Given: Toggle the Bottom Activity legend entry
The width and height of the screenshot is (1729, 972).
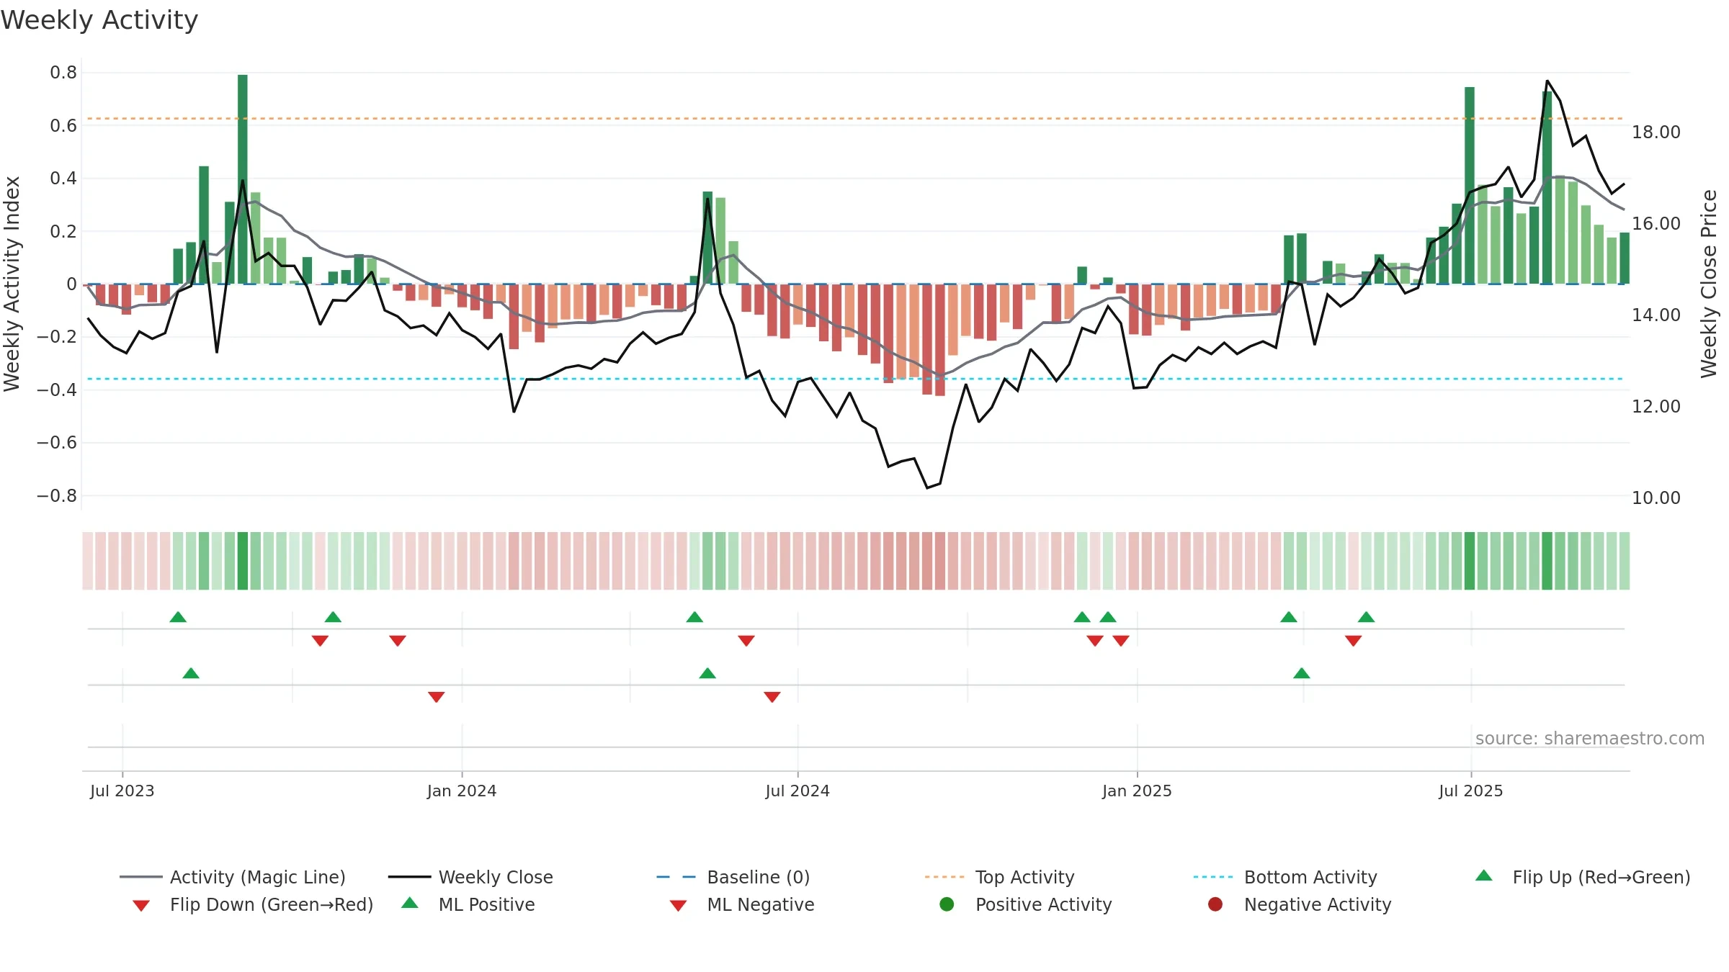Looking at the screenshot, I should (x=1285, y=877).
